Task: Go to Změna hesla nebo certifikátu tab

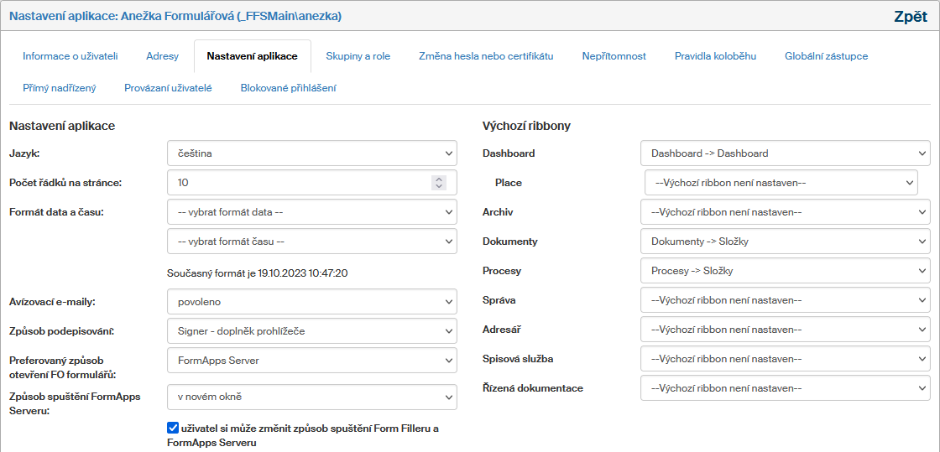Action: click(x=486, y=56)
